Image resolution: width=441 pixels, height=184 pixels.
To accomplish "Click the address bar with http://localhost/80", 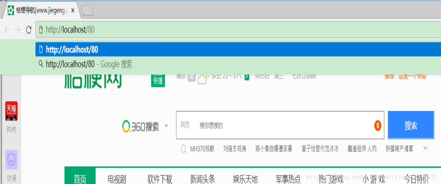I will pos(238,30).
